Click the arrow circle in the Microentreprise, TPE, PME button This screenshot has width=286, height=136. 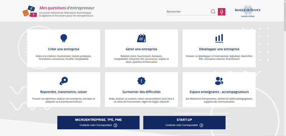[x=115, y=125]
